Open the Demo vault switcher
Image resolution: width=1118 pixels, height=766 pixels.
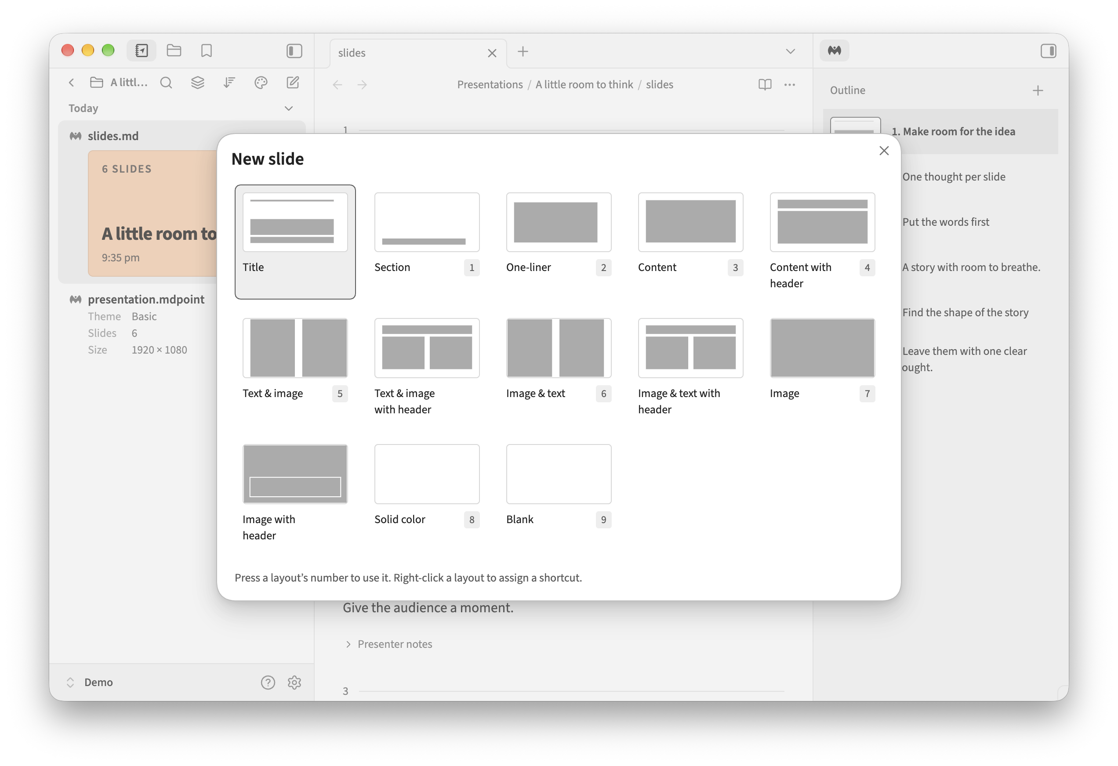[90, 683]
